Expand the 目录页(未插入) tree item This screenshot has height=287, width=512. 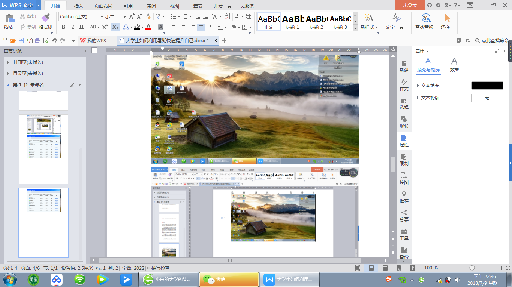8,74
